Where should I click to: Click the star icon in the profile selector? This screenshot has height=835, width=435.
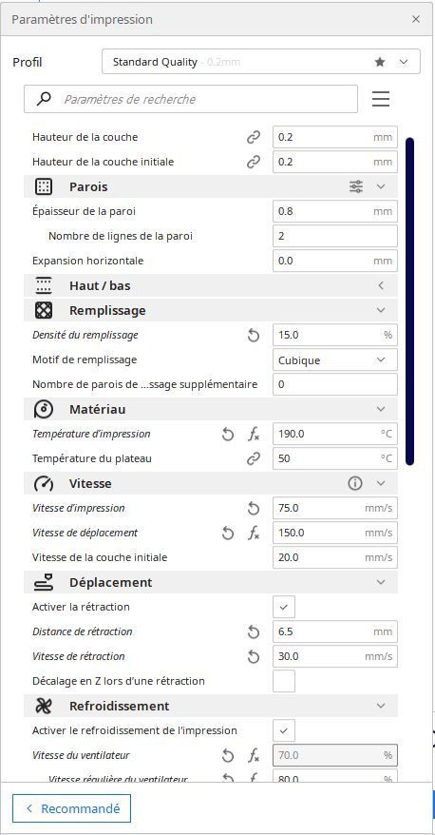pos(380,62)
